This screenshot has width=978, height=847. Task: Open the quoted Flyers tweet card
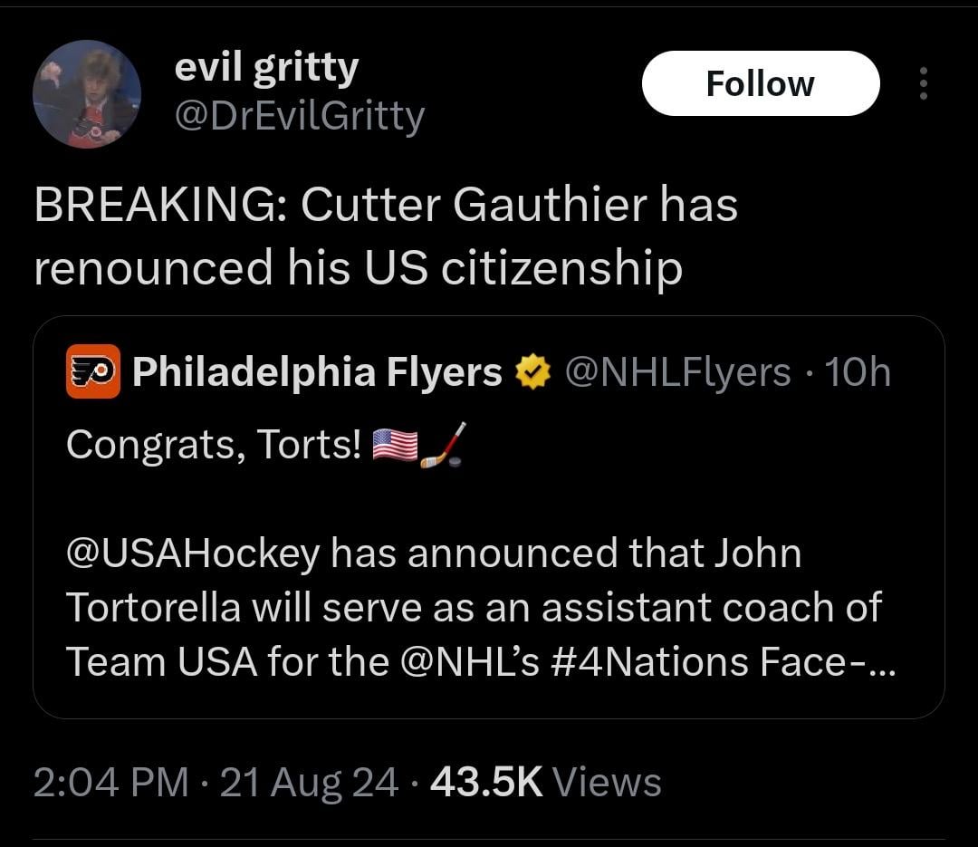[488, 517]
